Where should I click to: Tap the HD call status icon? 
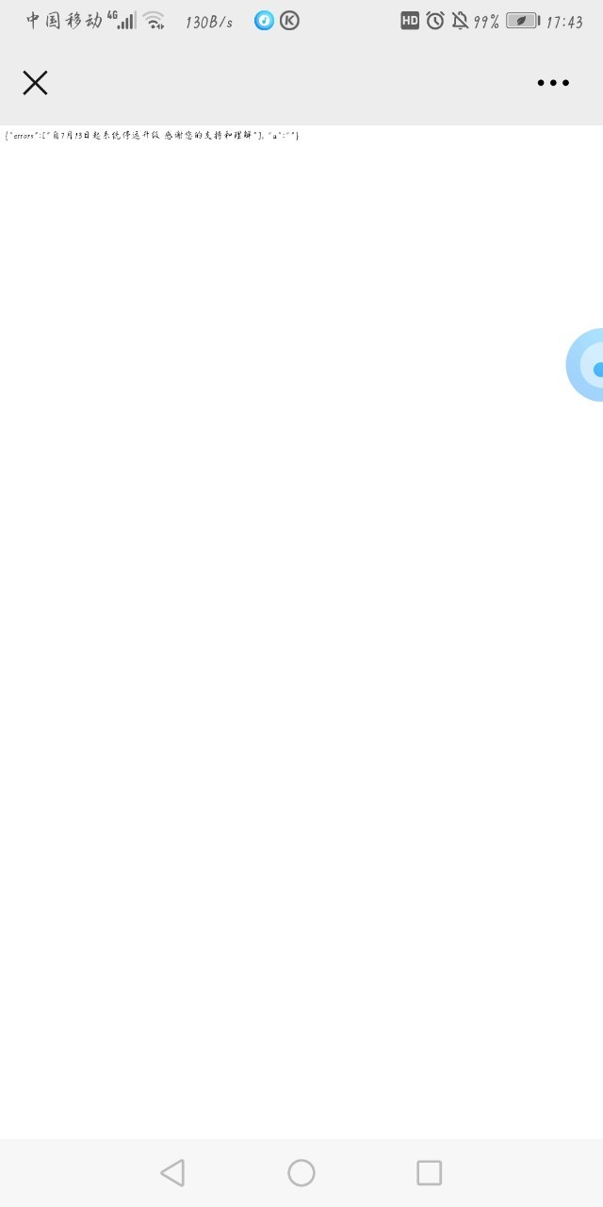click(410, 21)
